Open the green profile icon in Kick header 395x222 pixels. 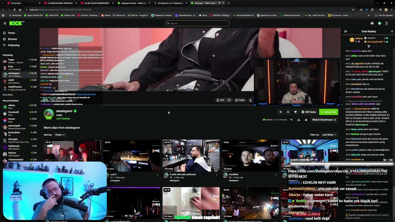(x=380, y=23)
